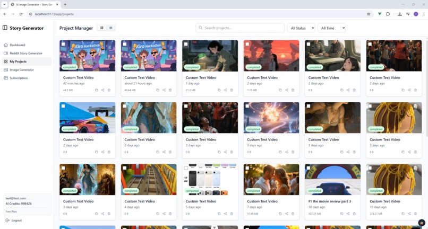
Task: Select checkbox on the 1 day ago project
Action: [186, 44]
